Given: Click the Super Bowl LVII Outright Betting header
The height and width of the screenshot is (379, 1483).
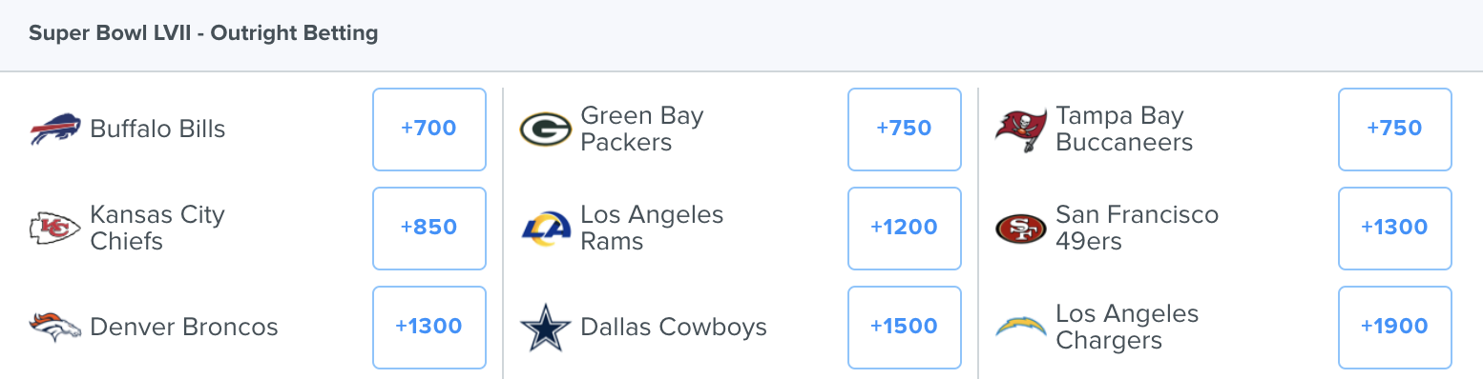Looking at the screenshot, I should 203,34.
